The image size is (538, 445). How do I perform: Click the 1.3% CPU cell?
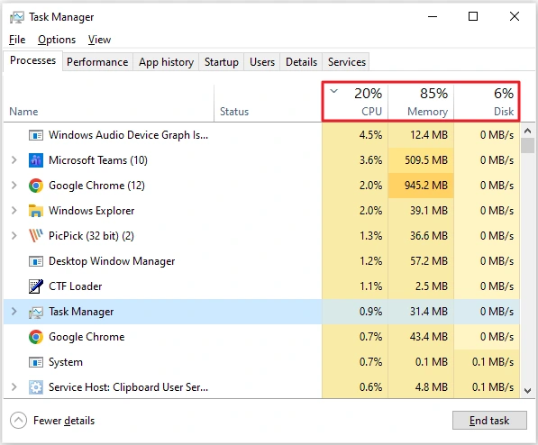[x=355, y=236]
